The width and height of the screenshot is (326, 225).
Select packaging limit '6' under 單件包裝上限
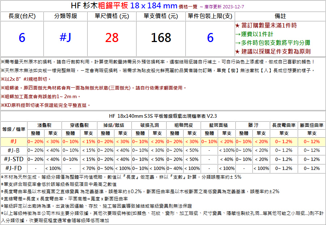(x=210, y=38)
